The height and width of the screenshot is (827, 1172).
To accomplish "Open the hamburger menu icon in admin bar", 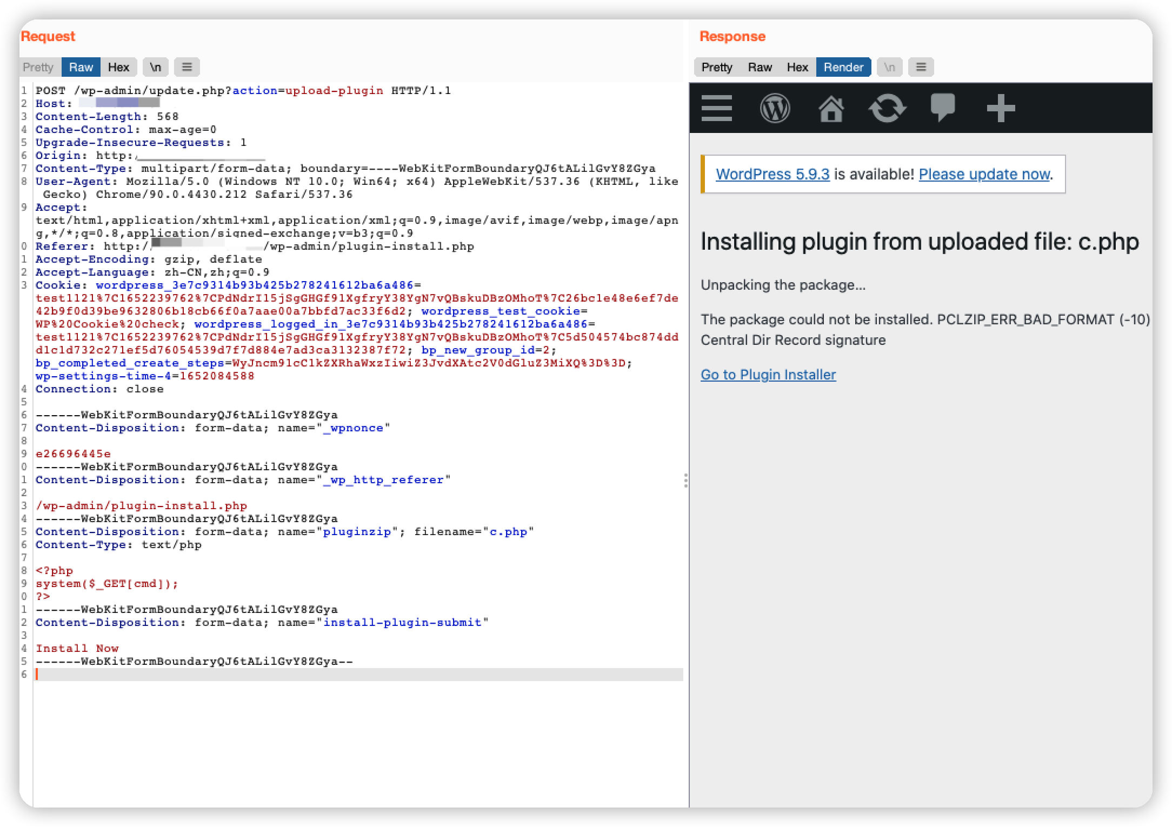I will tap(716, 109).
